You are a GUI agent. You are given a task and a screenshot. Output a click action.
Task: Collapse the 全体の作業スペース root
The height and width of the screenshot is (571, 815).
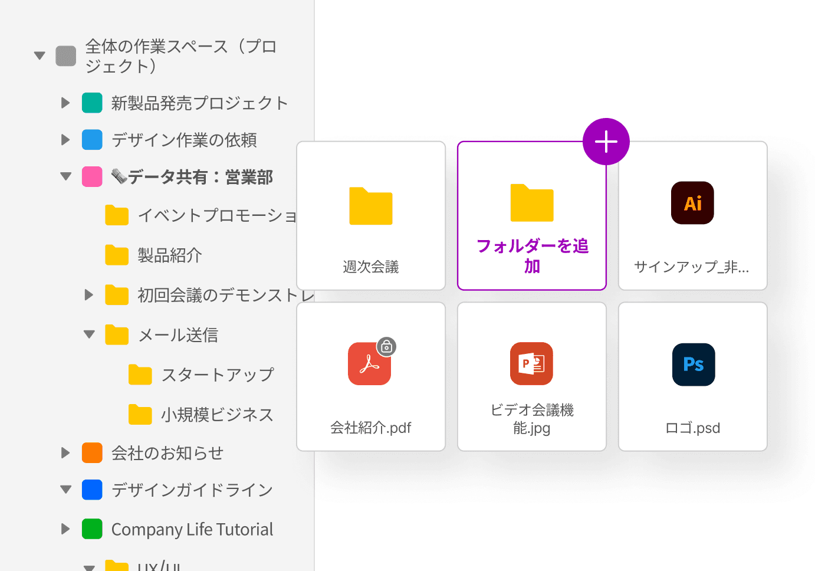(x=40, y=56)
